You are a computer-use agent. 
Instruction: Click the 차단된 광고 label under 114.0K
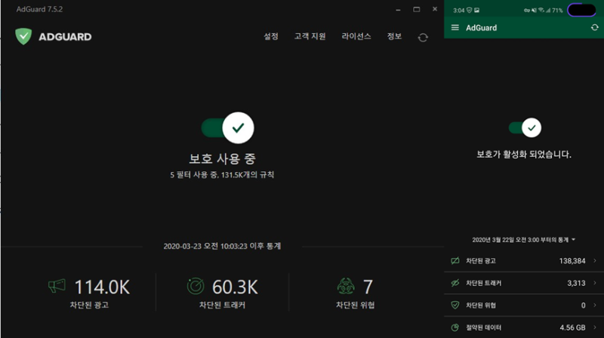(89, 305)
